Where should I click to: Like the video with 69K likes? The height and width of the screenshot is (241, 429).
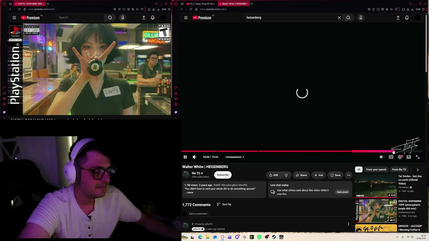pyautogui.click(x=273, y=175)
